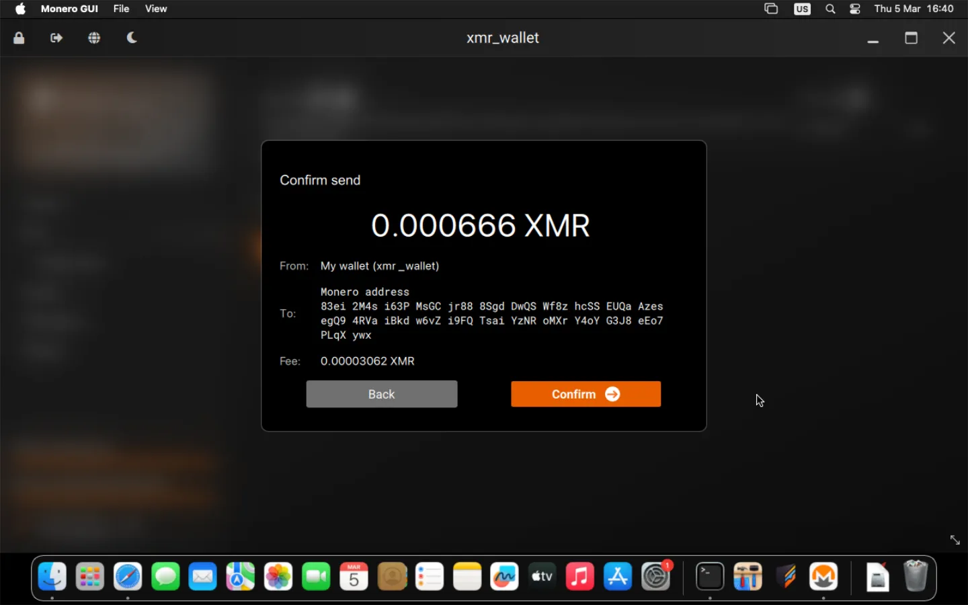Open Maps from the dock
This screenshot has height=605, width=968.
(x=241, y=576)
